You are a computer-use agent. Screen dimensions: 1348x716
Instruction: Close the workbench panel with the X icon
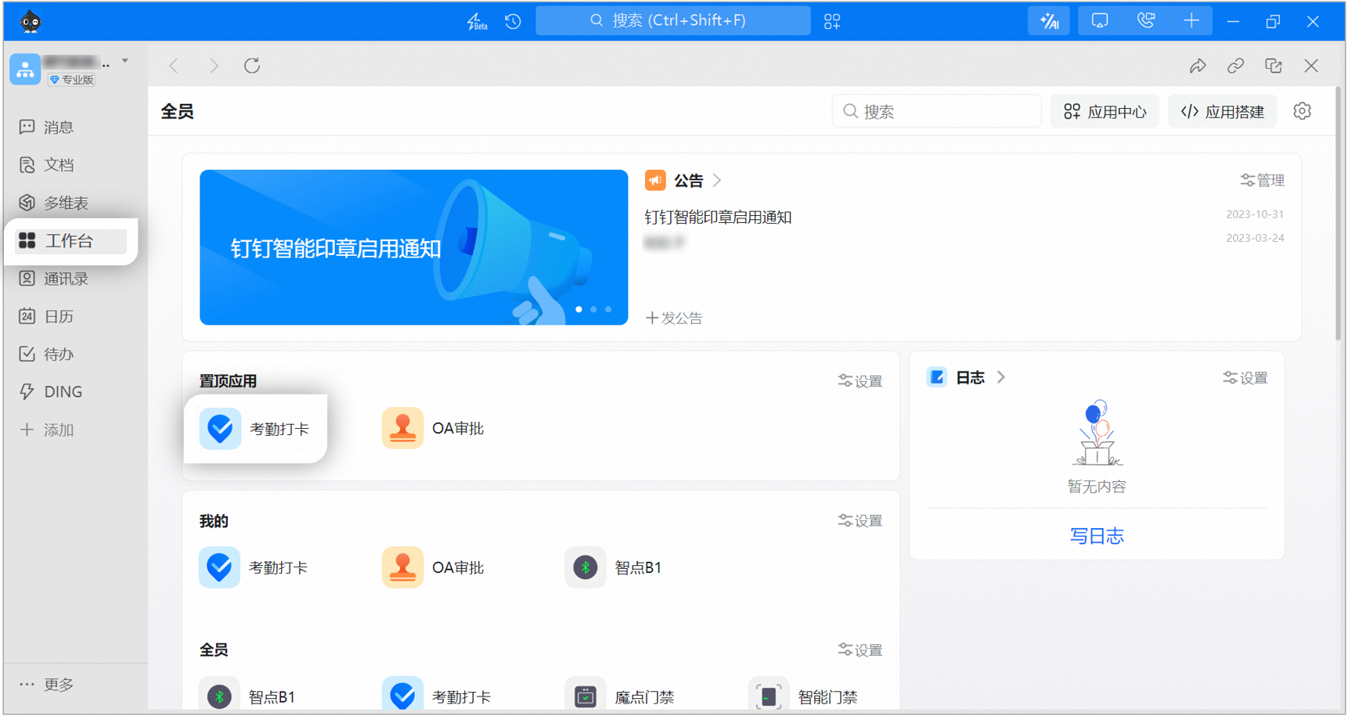click(x=1311, y=66)
